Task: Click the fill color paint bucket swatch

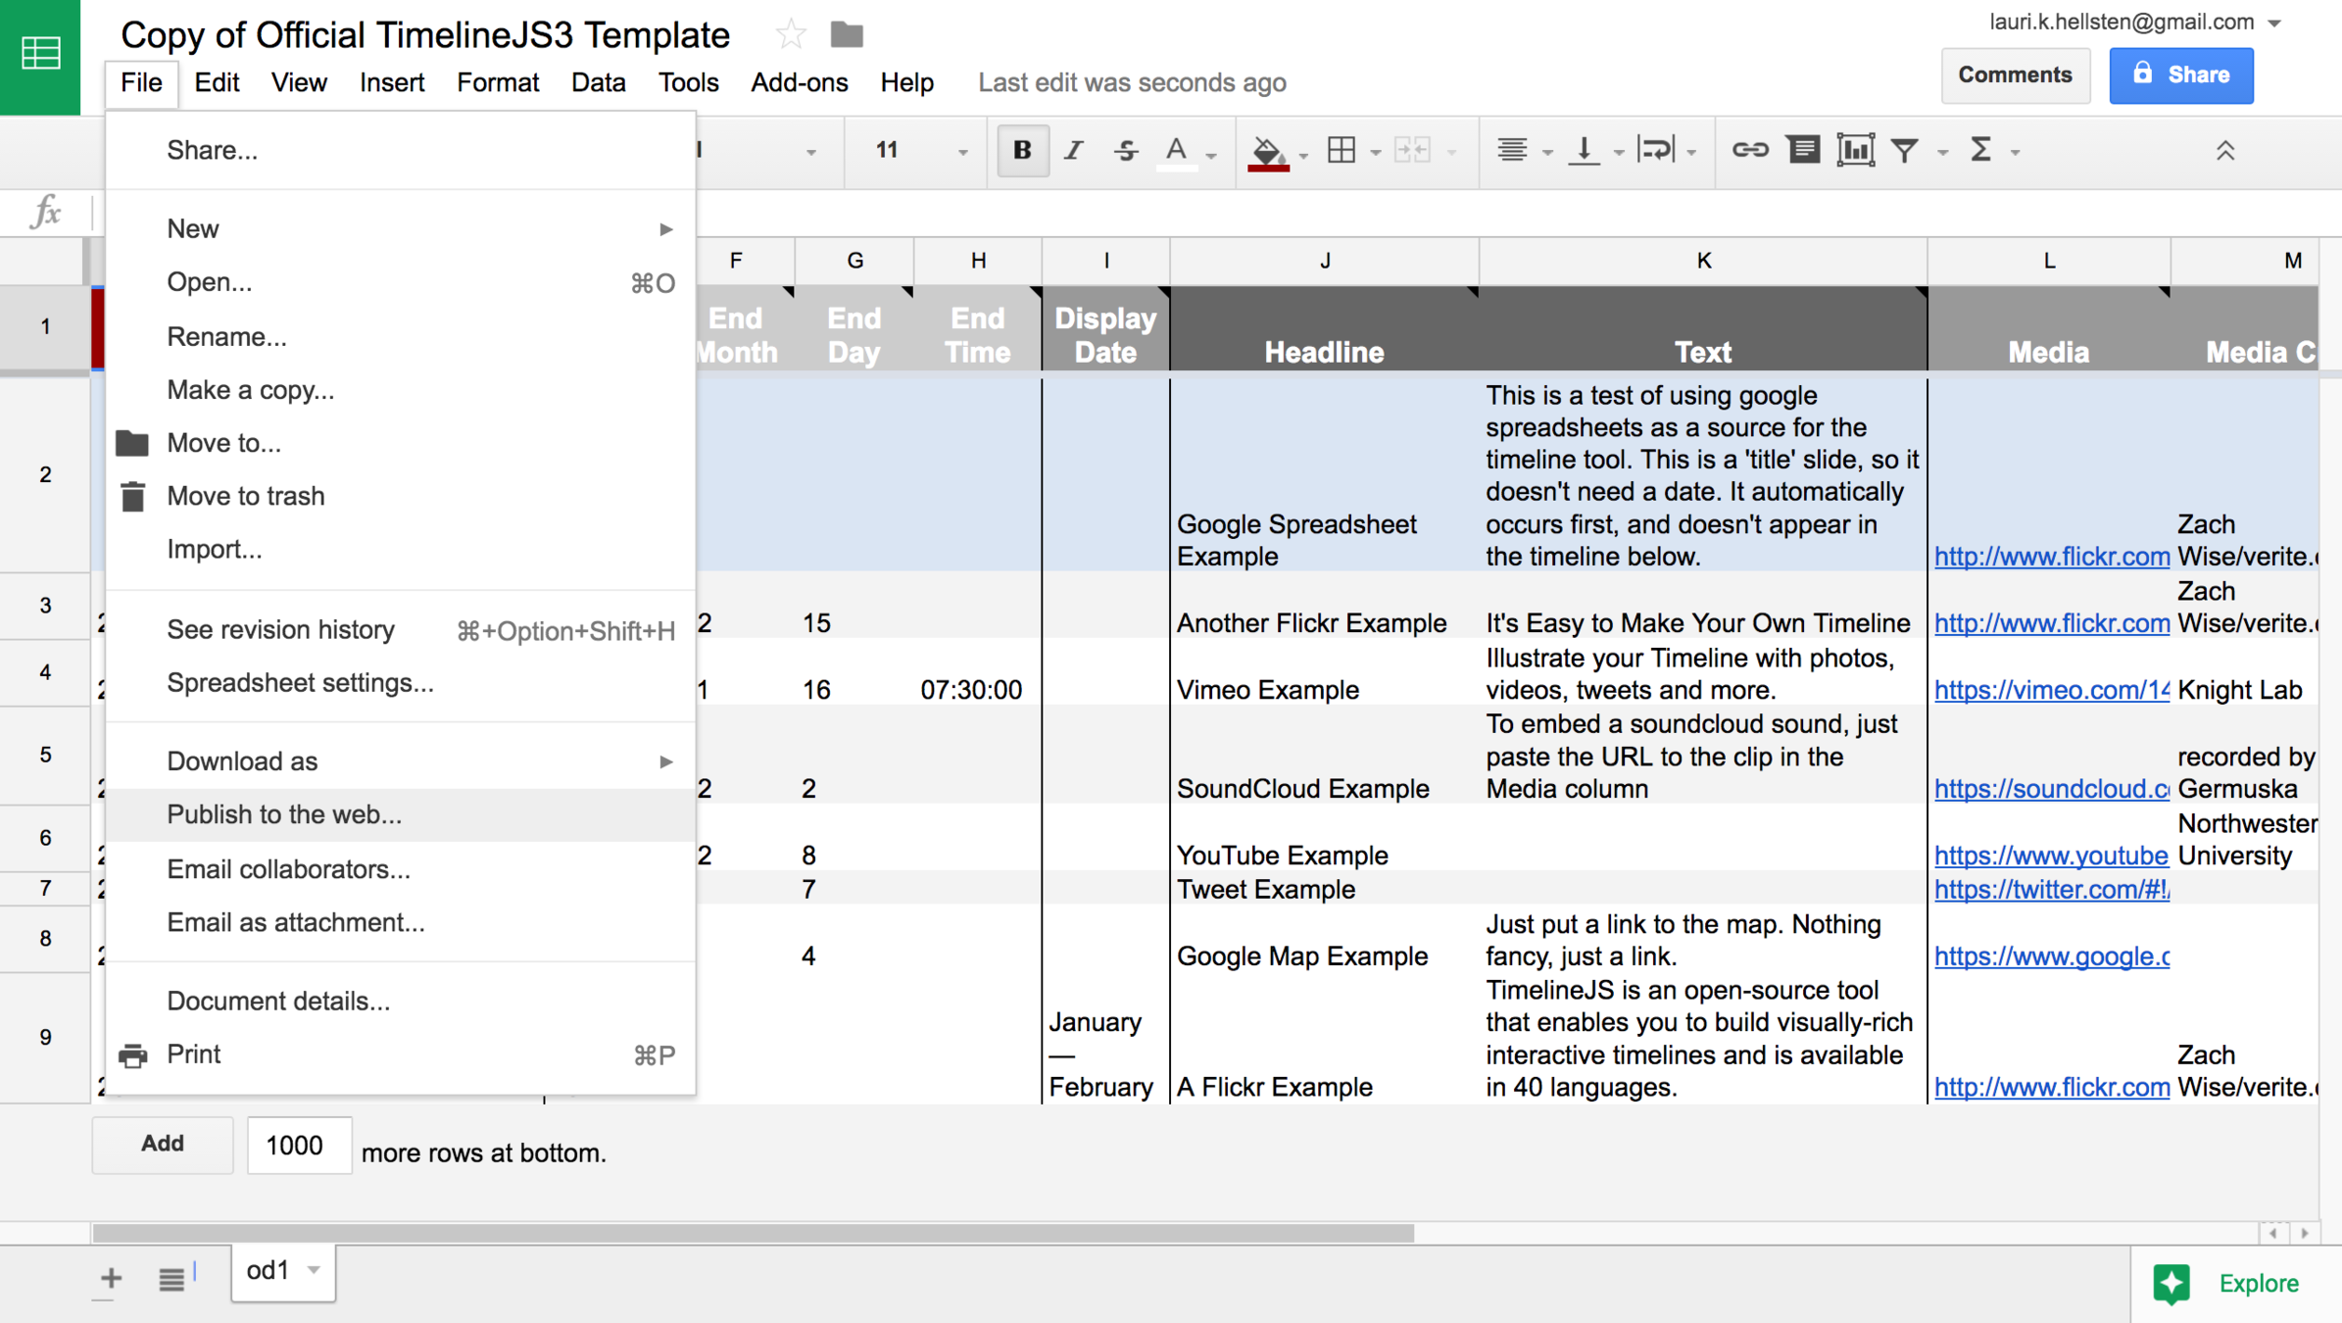Action: point(1267,151)
